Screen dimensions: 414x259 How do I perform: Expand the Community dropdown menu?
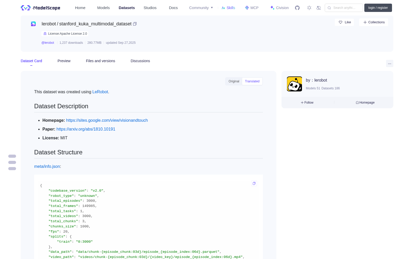click(201, 8)
